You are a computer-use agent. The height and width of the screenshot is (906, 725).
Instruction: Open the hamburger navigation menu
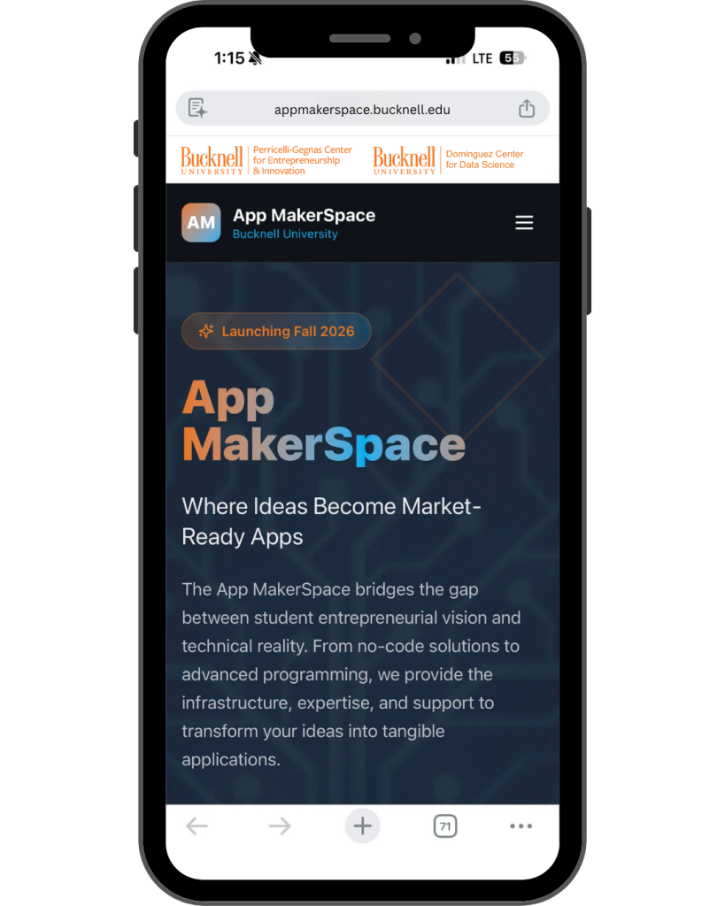click(x=524, y=222)
